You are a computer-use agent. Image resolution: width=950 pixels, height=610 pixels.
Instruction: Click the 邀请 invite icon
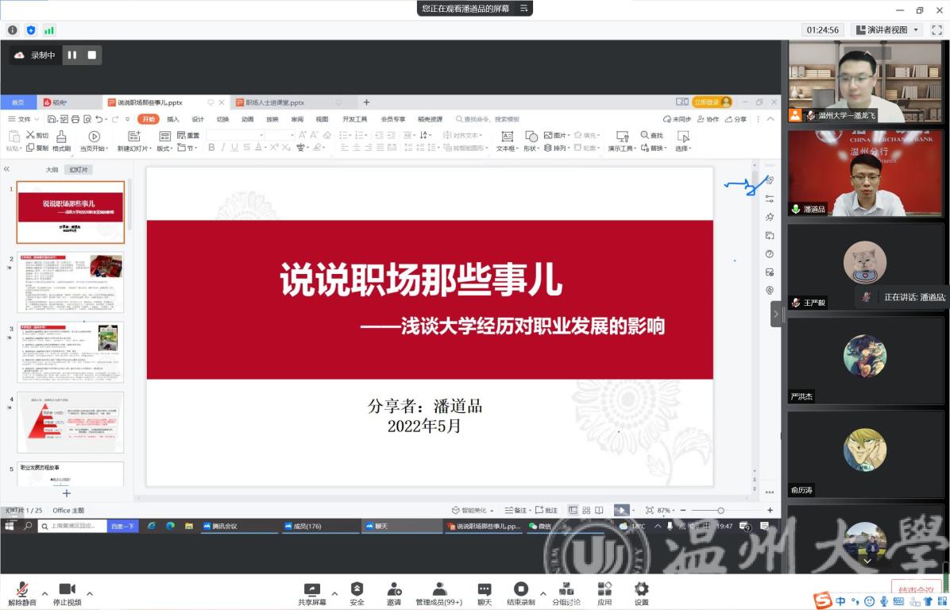point(394,590)
